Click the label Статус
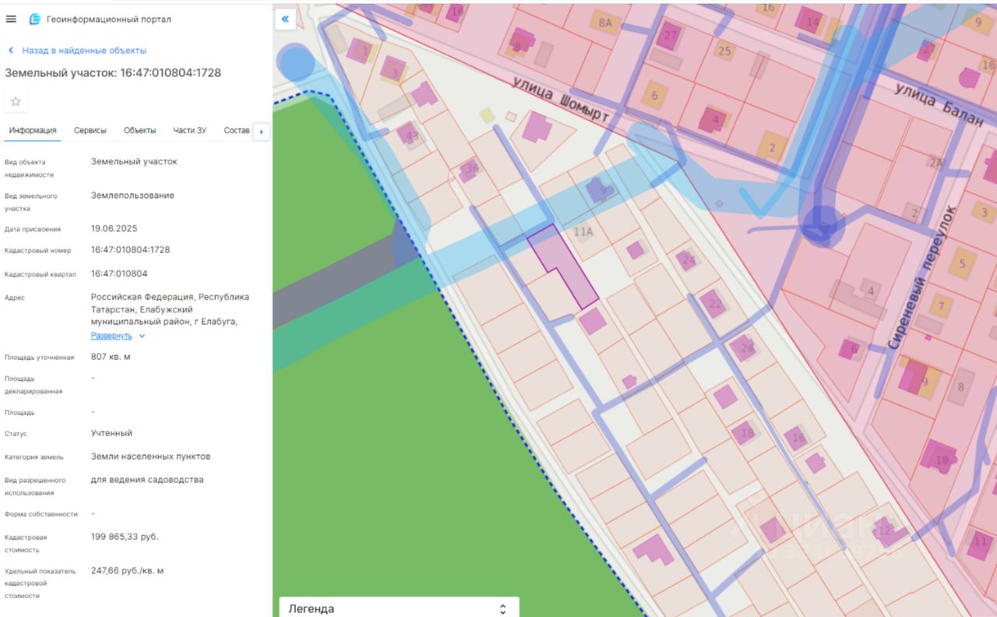 (16, 434)
